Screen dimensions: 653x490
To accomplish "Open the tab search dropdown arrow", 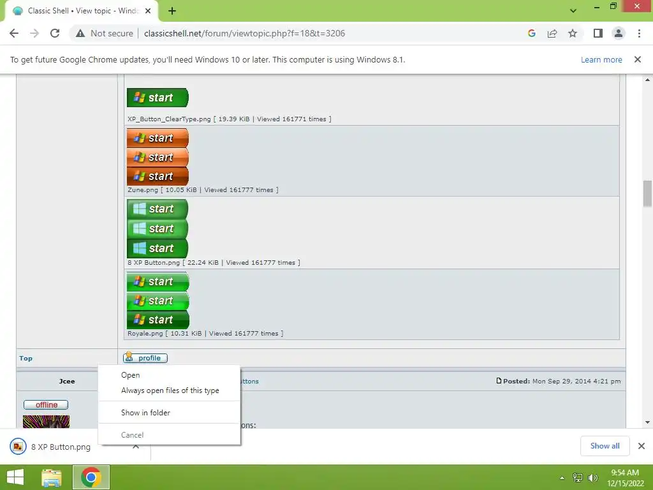I will [x=573, y=11].
